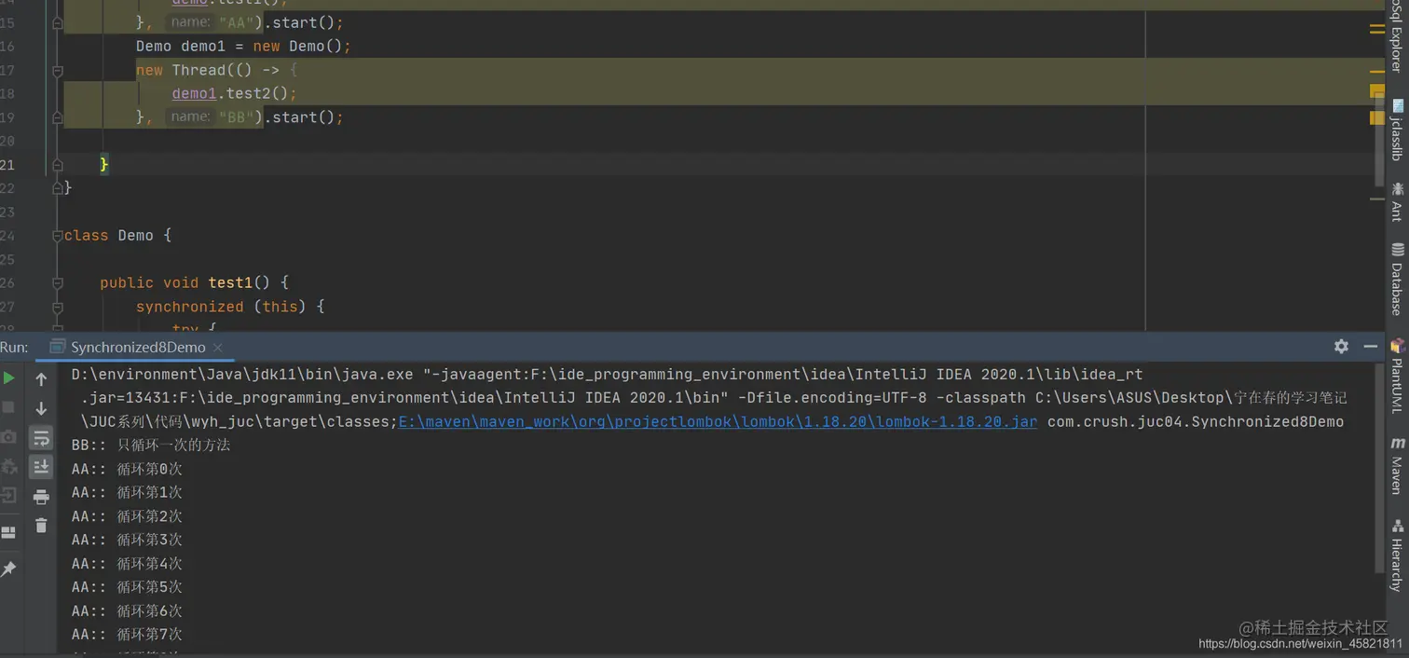The height and width of the screenshot is (658, 1409).
Task: Click 'Demo demo1 = new Demo();' line
Action: coord(243,46)
